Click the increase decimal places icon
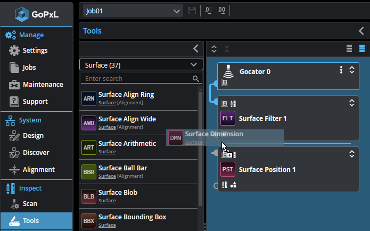This screenshot has height=231, width=370. 221,11
